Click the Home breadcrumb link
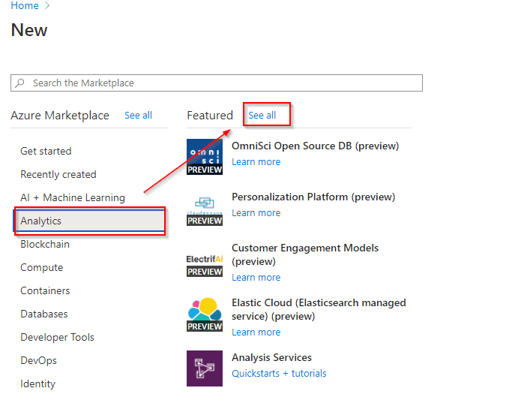515x394 pixels. pyautogui.click(x=25, y=6)
